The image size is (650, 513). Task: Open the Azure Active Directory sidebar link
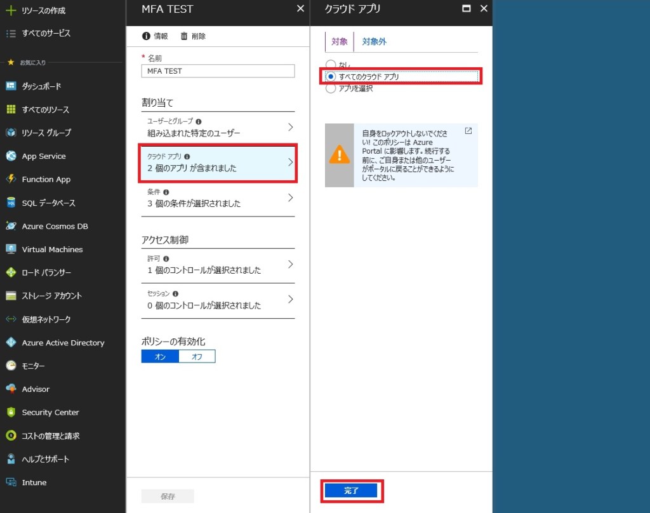pos(63,343)
